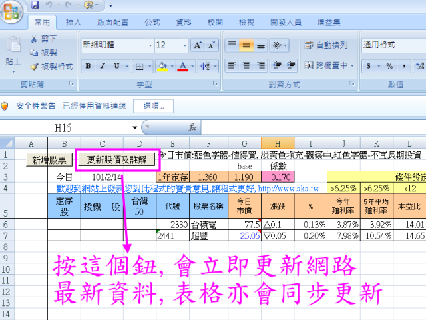Increase the font size
This screenshot has height=320, width=426.
(198, 45)
